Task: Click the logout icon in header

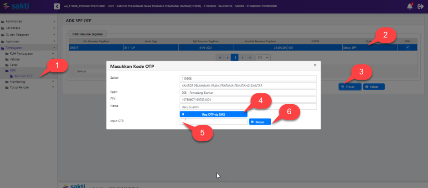Action: [x=421, y=6]
